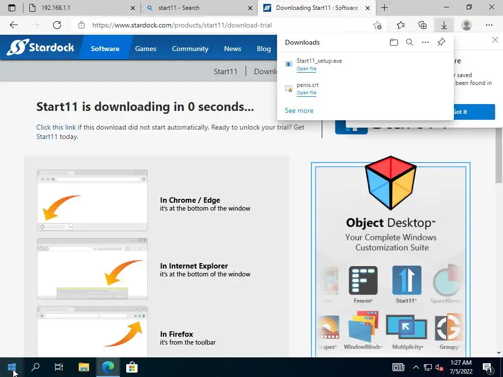Toggle the Downloads toolbar button

click(x=444, y=25)
